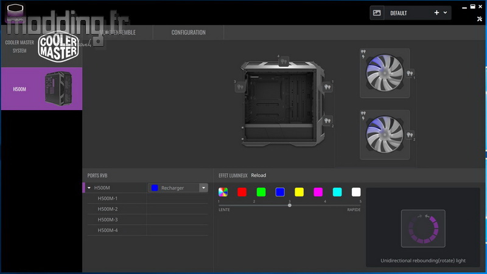
Task: Click the LED icon atop upper fan card
Action: coord(363,52)
